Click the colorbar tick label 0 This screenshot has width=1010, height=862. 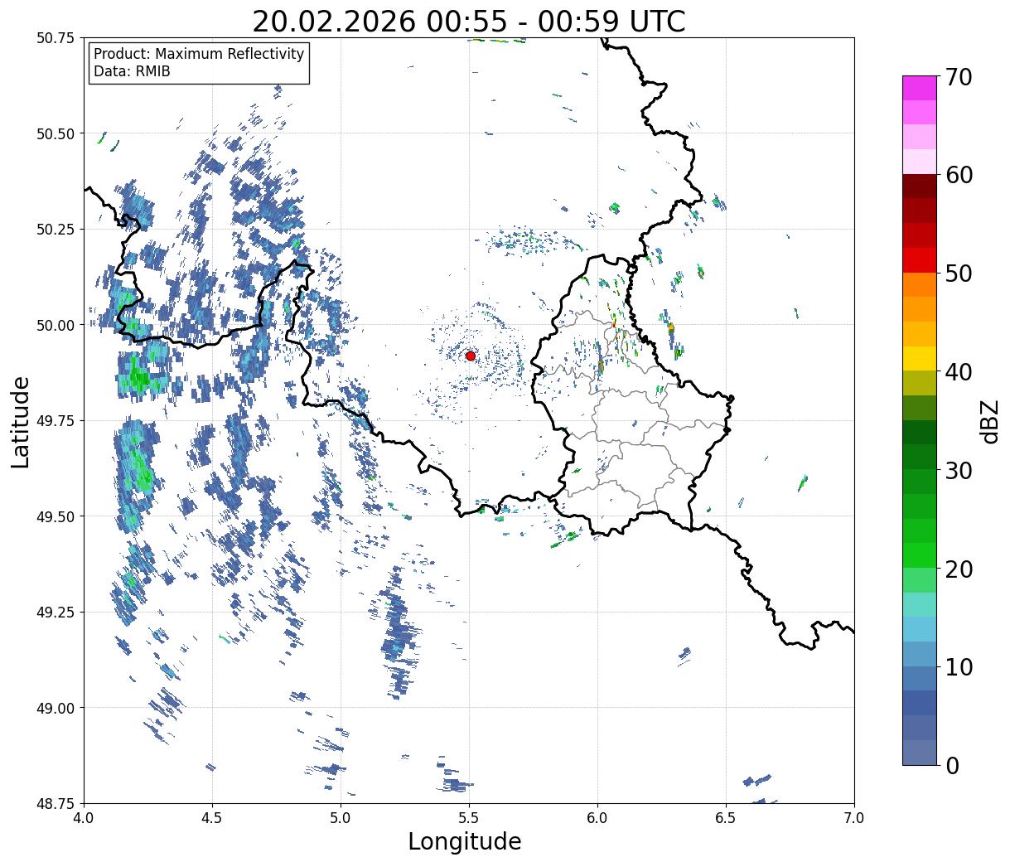tap(951, 765)
